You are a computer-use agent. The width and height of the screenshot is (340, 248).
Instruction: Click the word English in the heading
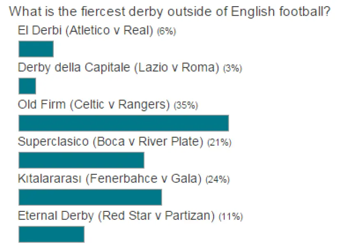point(253,12)
